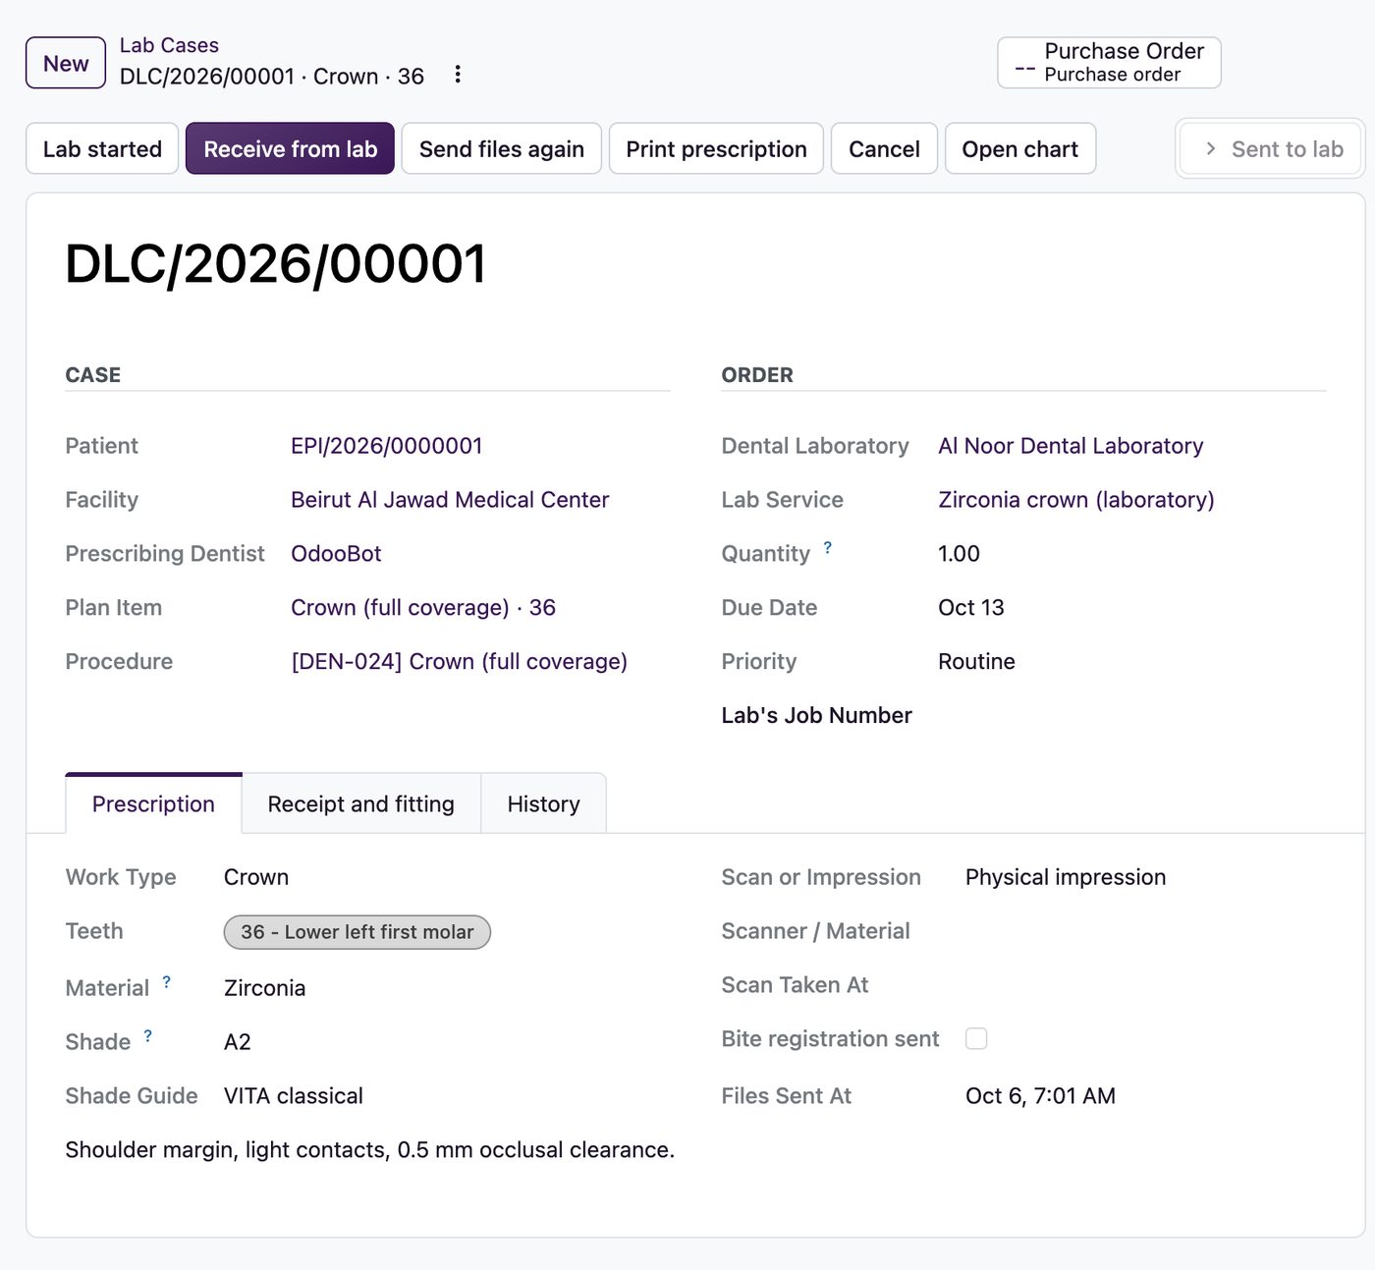Click 'DLC/2026/00001 · Crown · 36' breadcrumb text
The height and width of the screenshot is (1270, 1375).
pyautogui.click(x=272, y=77)
